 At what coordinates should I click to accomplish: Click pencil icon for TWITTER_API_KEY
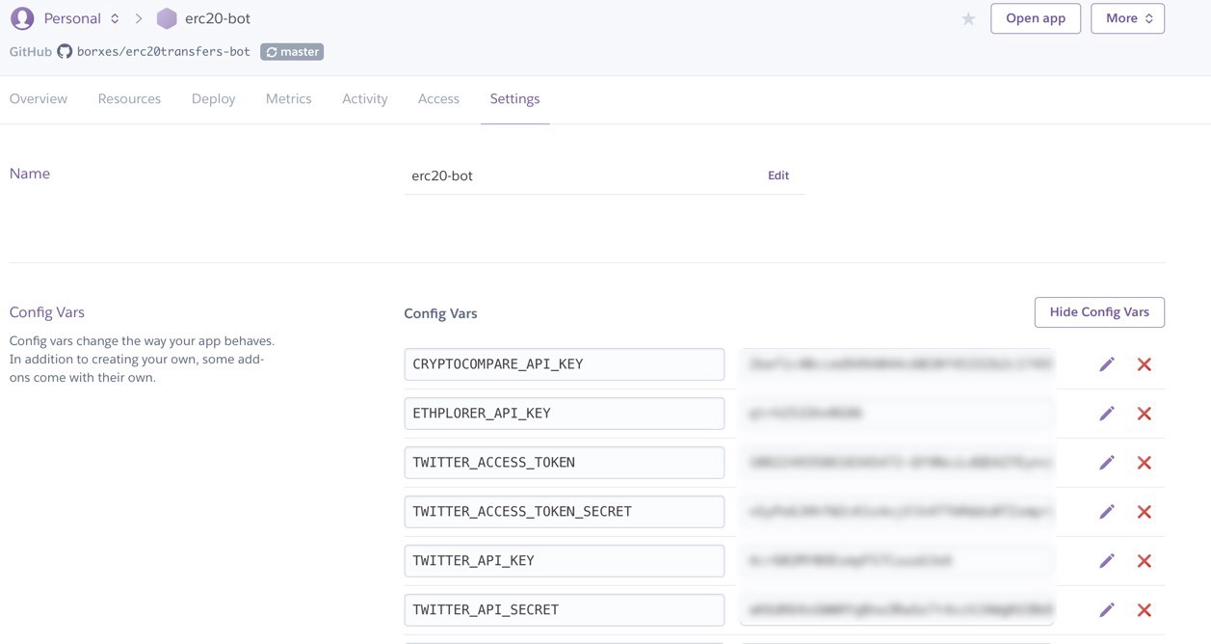(1106, 561)
